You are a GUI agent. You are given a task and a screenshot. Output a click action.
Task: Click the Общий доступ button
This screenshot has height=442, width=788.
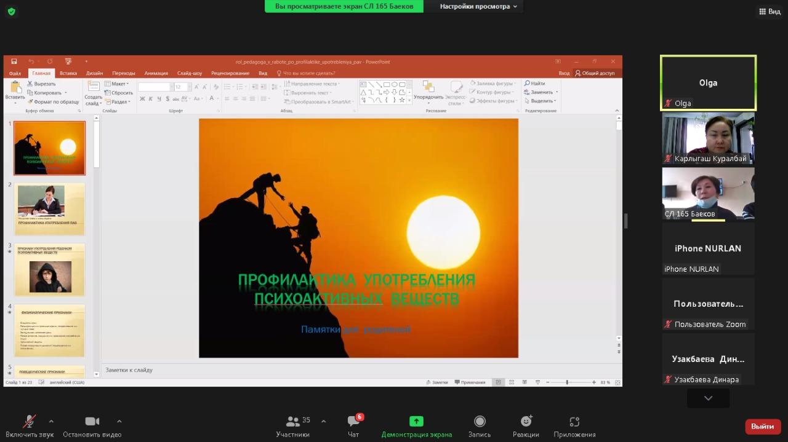pos(595,73)
